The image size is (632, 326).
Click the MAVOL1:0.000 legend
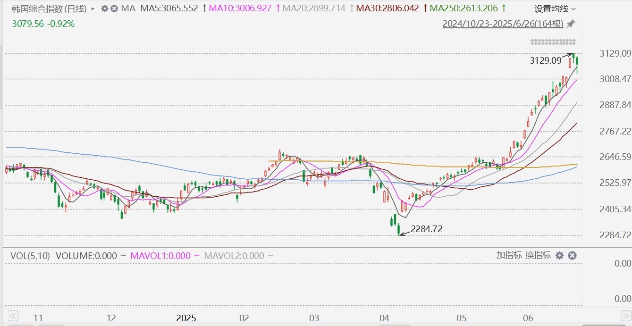(x=160, y=256)
